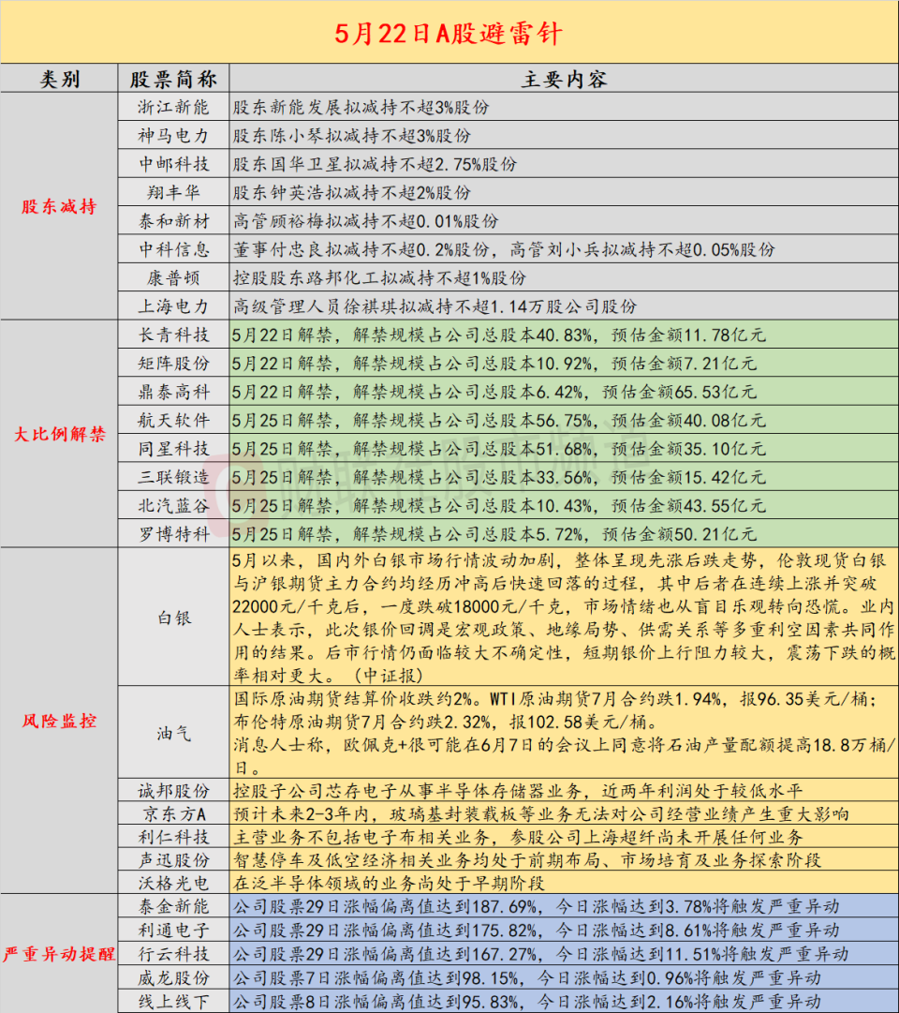Click text 股东新能发展拟减持不超3%股份
Viewport: 899px width, 1013px height.
pyautogui.click(x=361, y=107)
